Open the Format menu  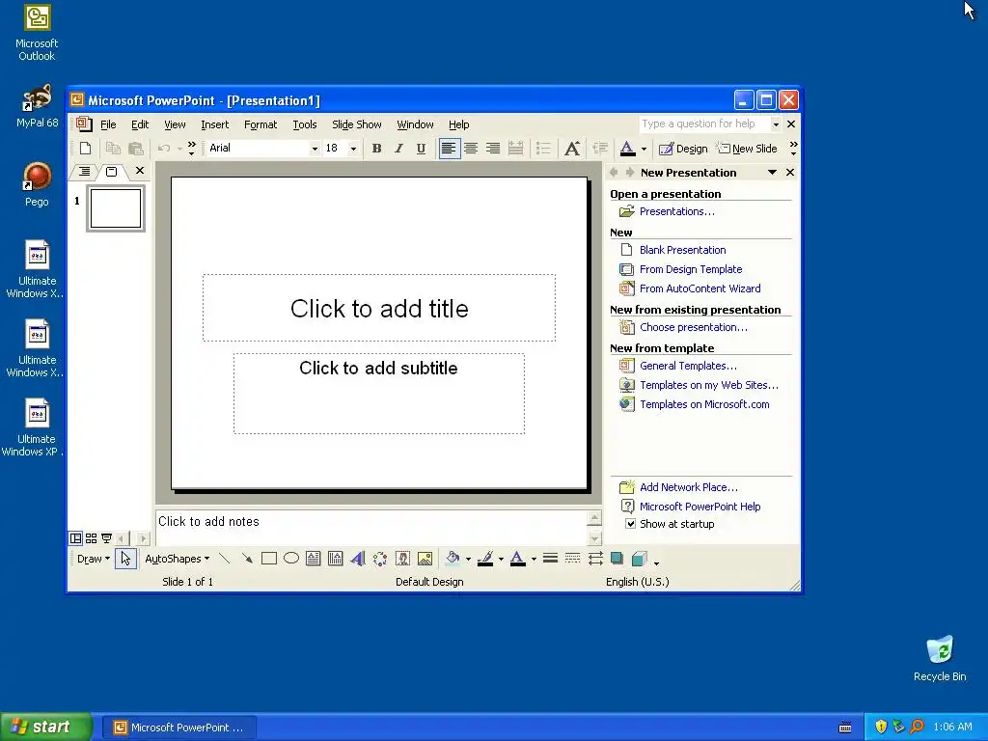[x=261, y=124]
